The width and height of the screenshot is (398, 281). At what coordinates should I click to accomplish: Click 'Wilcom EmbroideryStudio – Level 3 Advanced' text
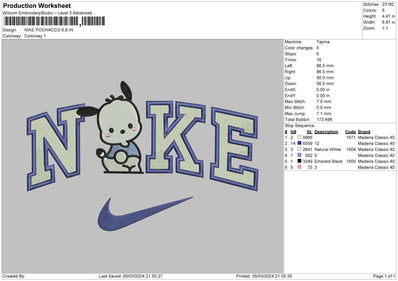click(47, 13)
